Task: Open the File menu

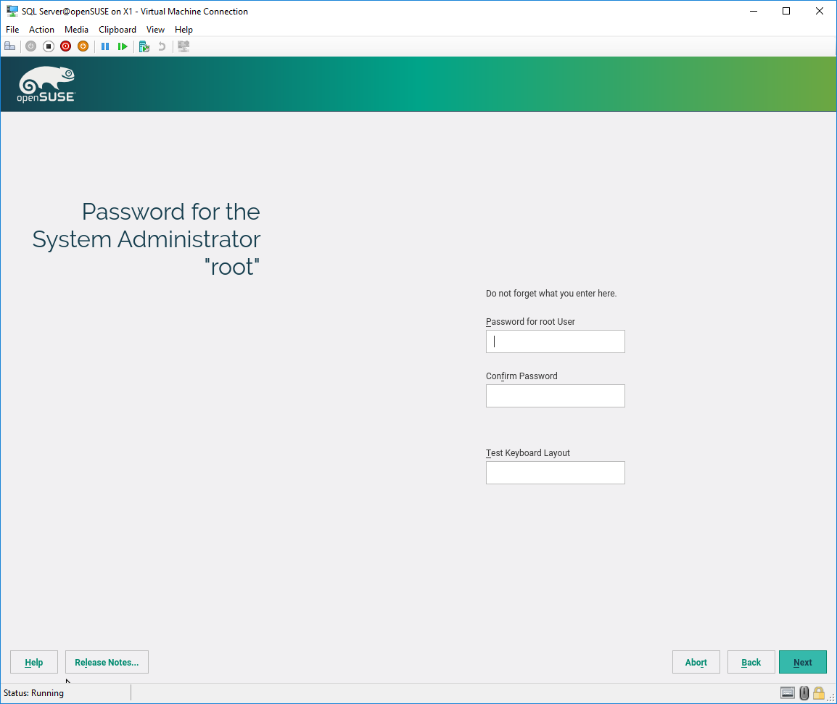Action: [12, 29]
